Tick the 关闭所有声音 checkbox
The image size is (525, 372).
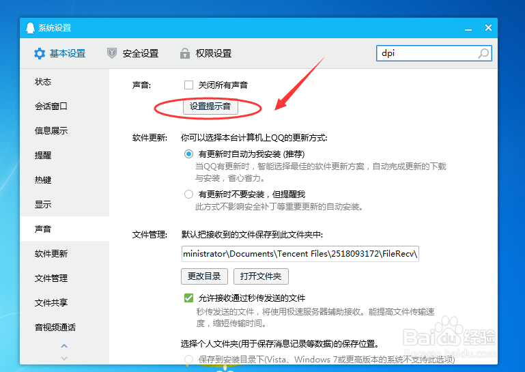[x=188, y=85]
